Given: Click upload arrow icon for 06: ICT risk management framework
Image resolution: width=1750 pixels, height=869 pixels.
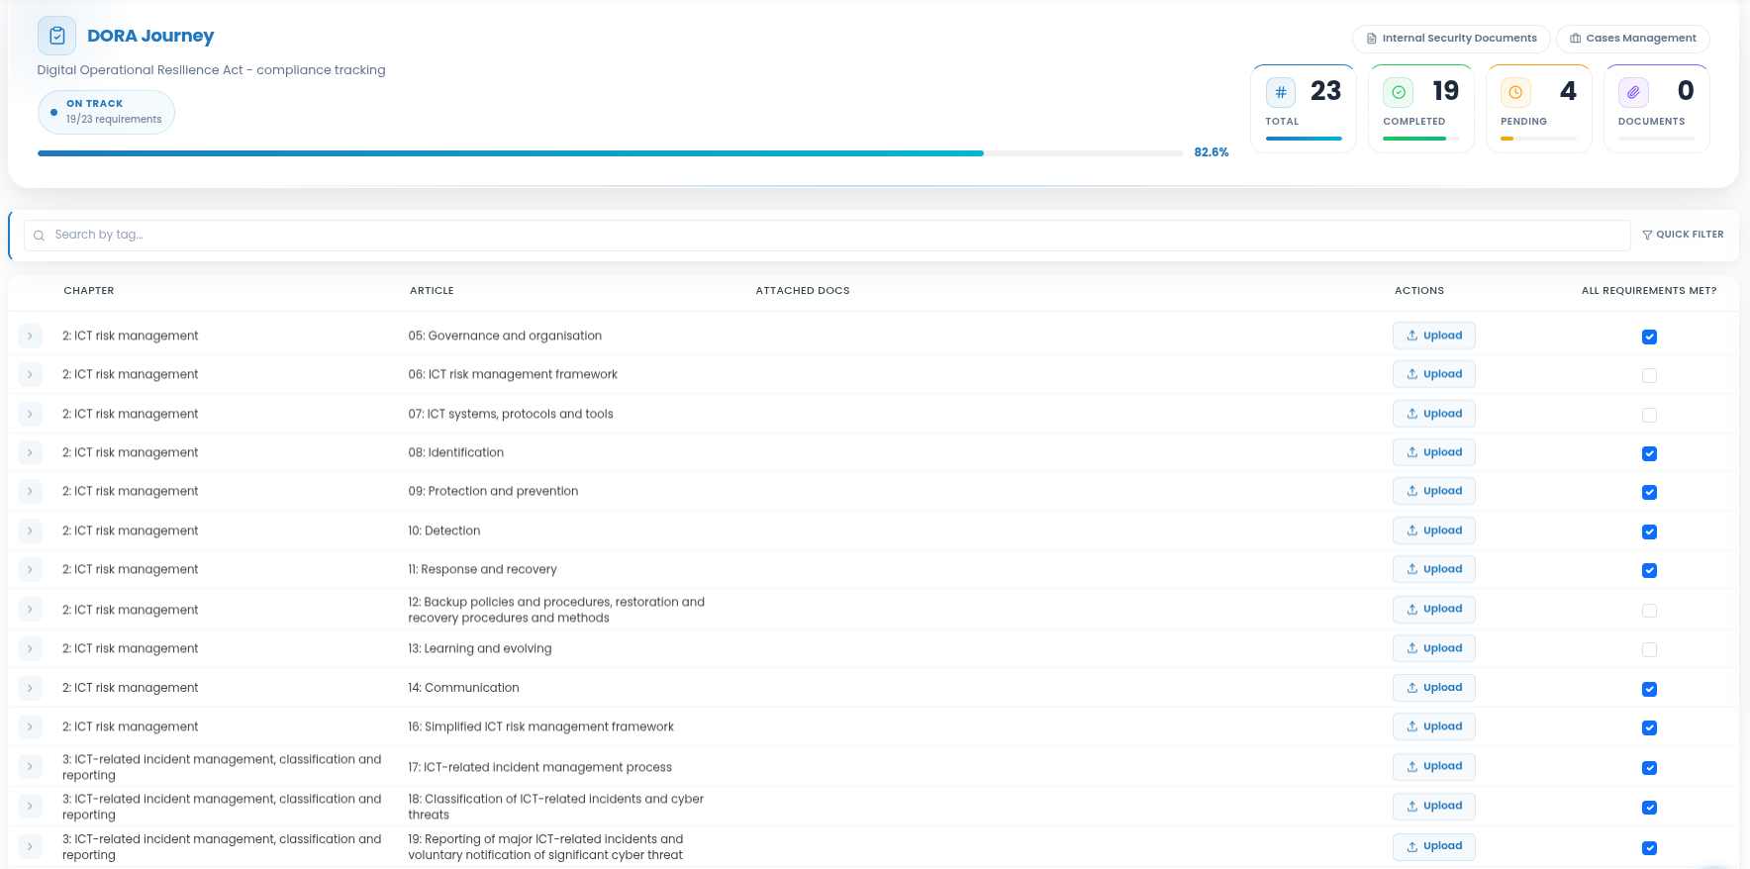Looking at the screenshot, I should (x=1412, y=374).
